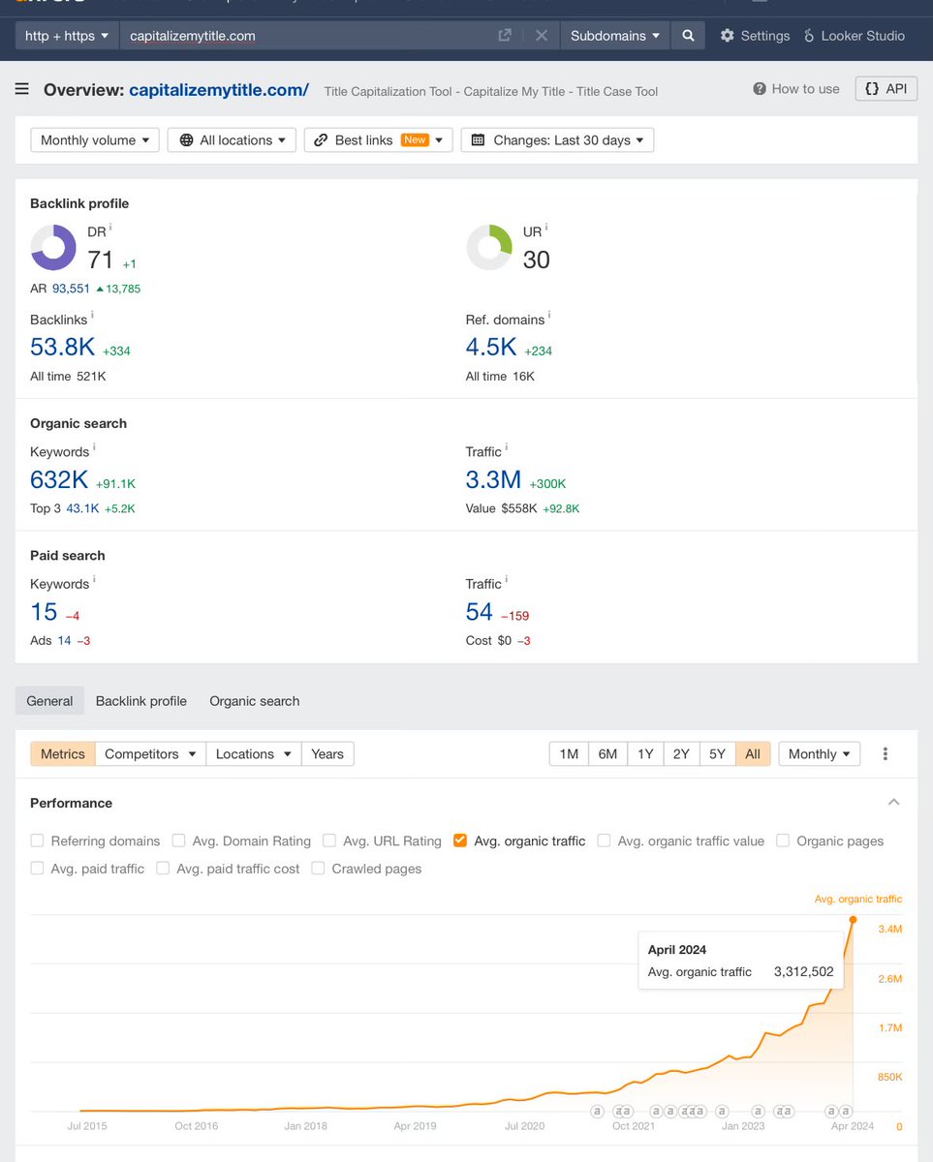Click the Ref. domains info icon
The width and height of the screenshot is (933, 1162).
pyautogui.click(x=549, y=316)
